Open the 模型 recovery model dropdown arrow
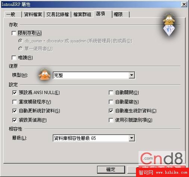This screenshot has width=189, height=177. pos(132,75)
